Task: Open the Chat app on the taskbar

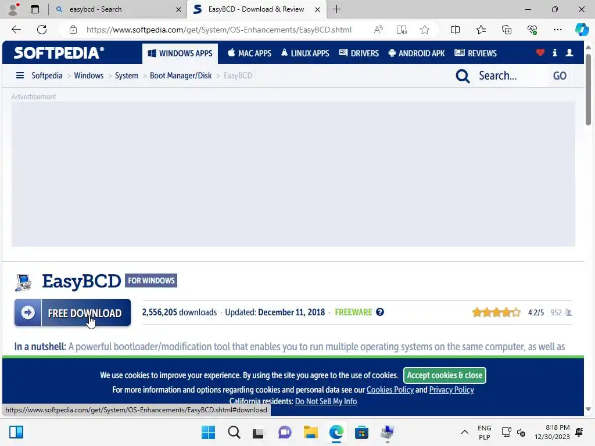Action: (285, 432)
